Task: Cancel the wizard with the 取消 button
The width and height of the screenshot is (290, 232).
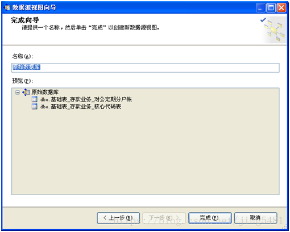Action: [255, 218]
